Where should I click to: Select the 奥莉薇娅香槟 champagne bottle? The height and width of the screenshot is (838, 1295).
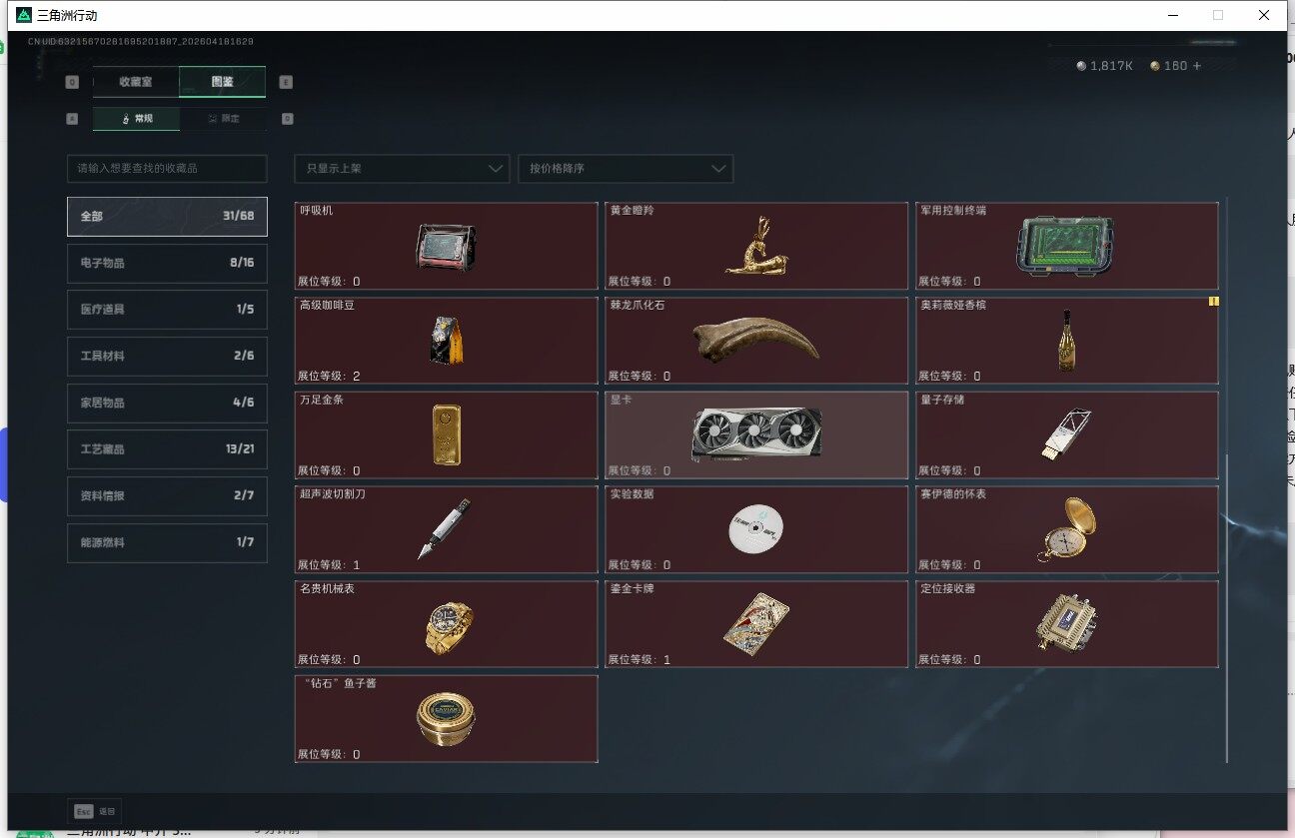pos(1066,340)
